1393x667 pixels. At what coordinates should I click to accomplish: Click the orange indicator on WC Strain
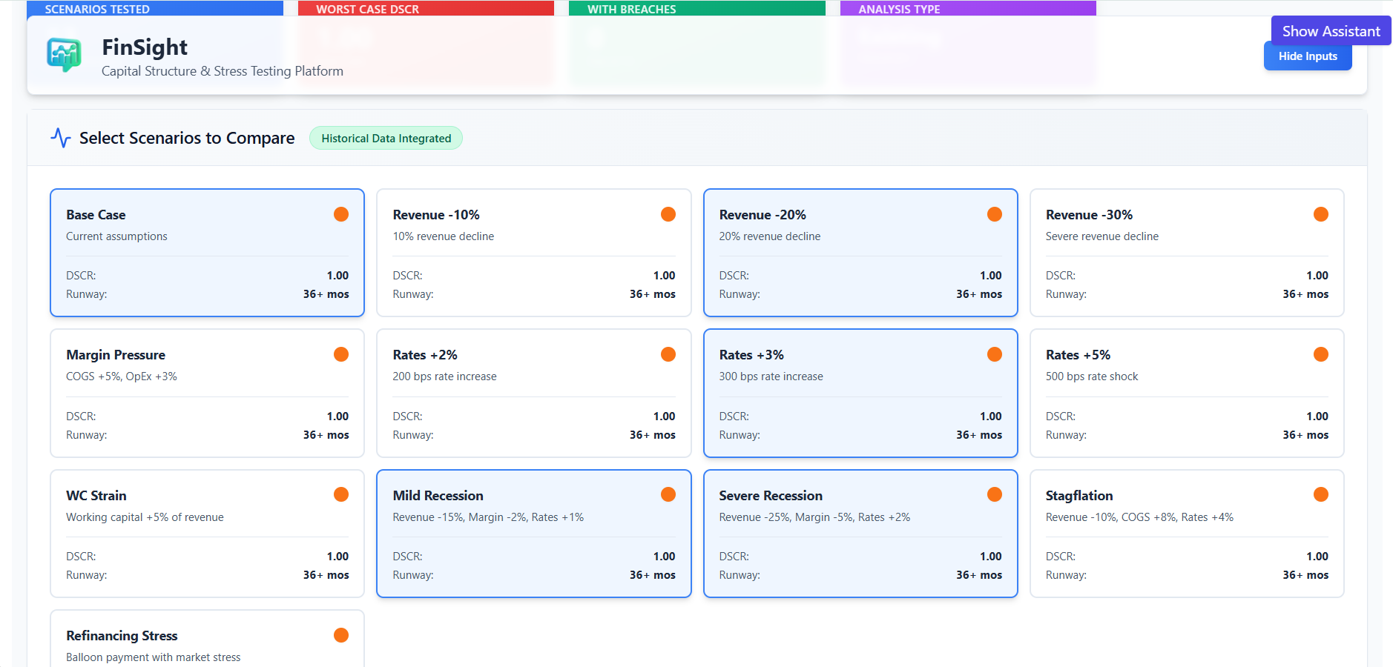(x=341, y=494)
